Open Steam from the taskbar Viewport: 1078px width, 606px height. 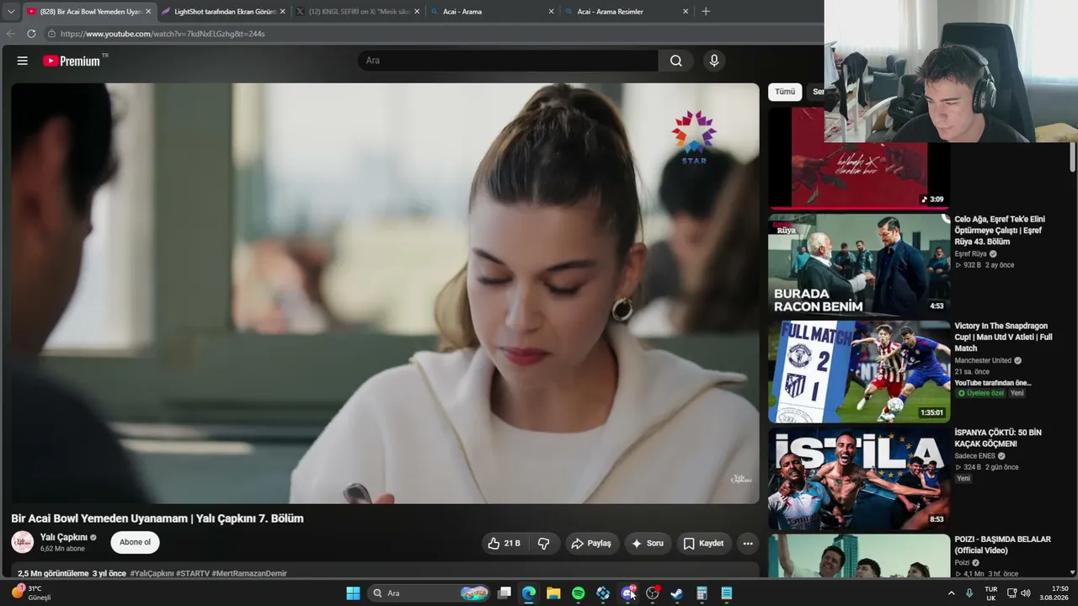676,593
